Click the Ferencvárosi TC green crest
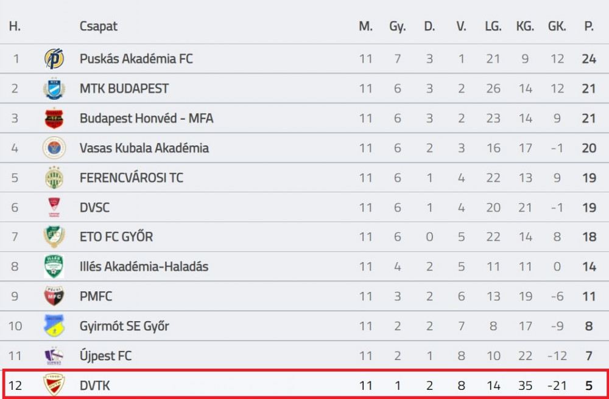Screen dimensions: 609x399 (54, 178)
